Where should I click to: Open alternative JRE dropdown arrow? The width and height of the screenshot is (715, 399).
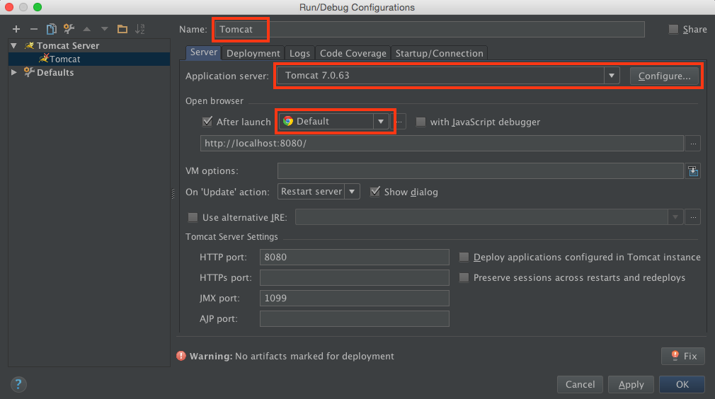click(x=675, y=217)
